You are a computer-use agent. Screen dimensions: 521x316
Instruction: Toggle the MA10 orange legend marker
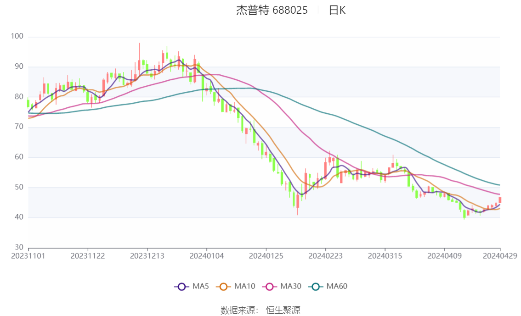pyautogui.click(x=223, y=287)
